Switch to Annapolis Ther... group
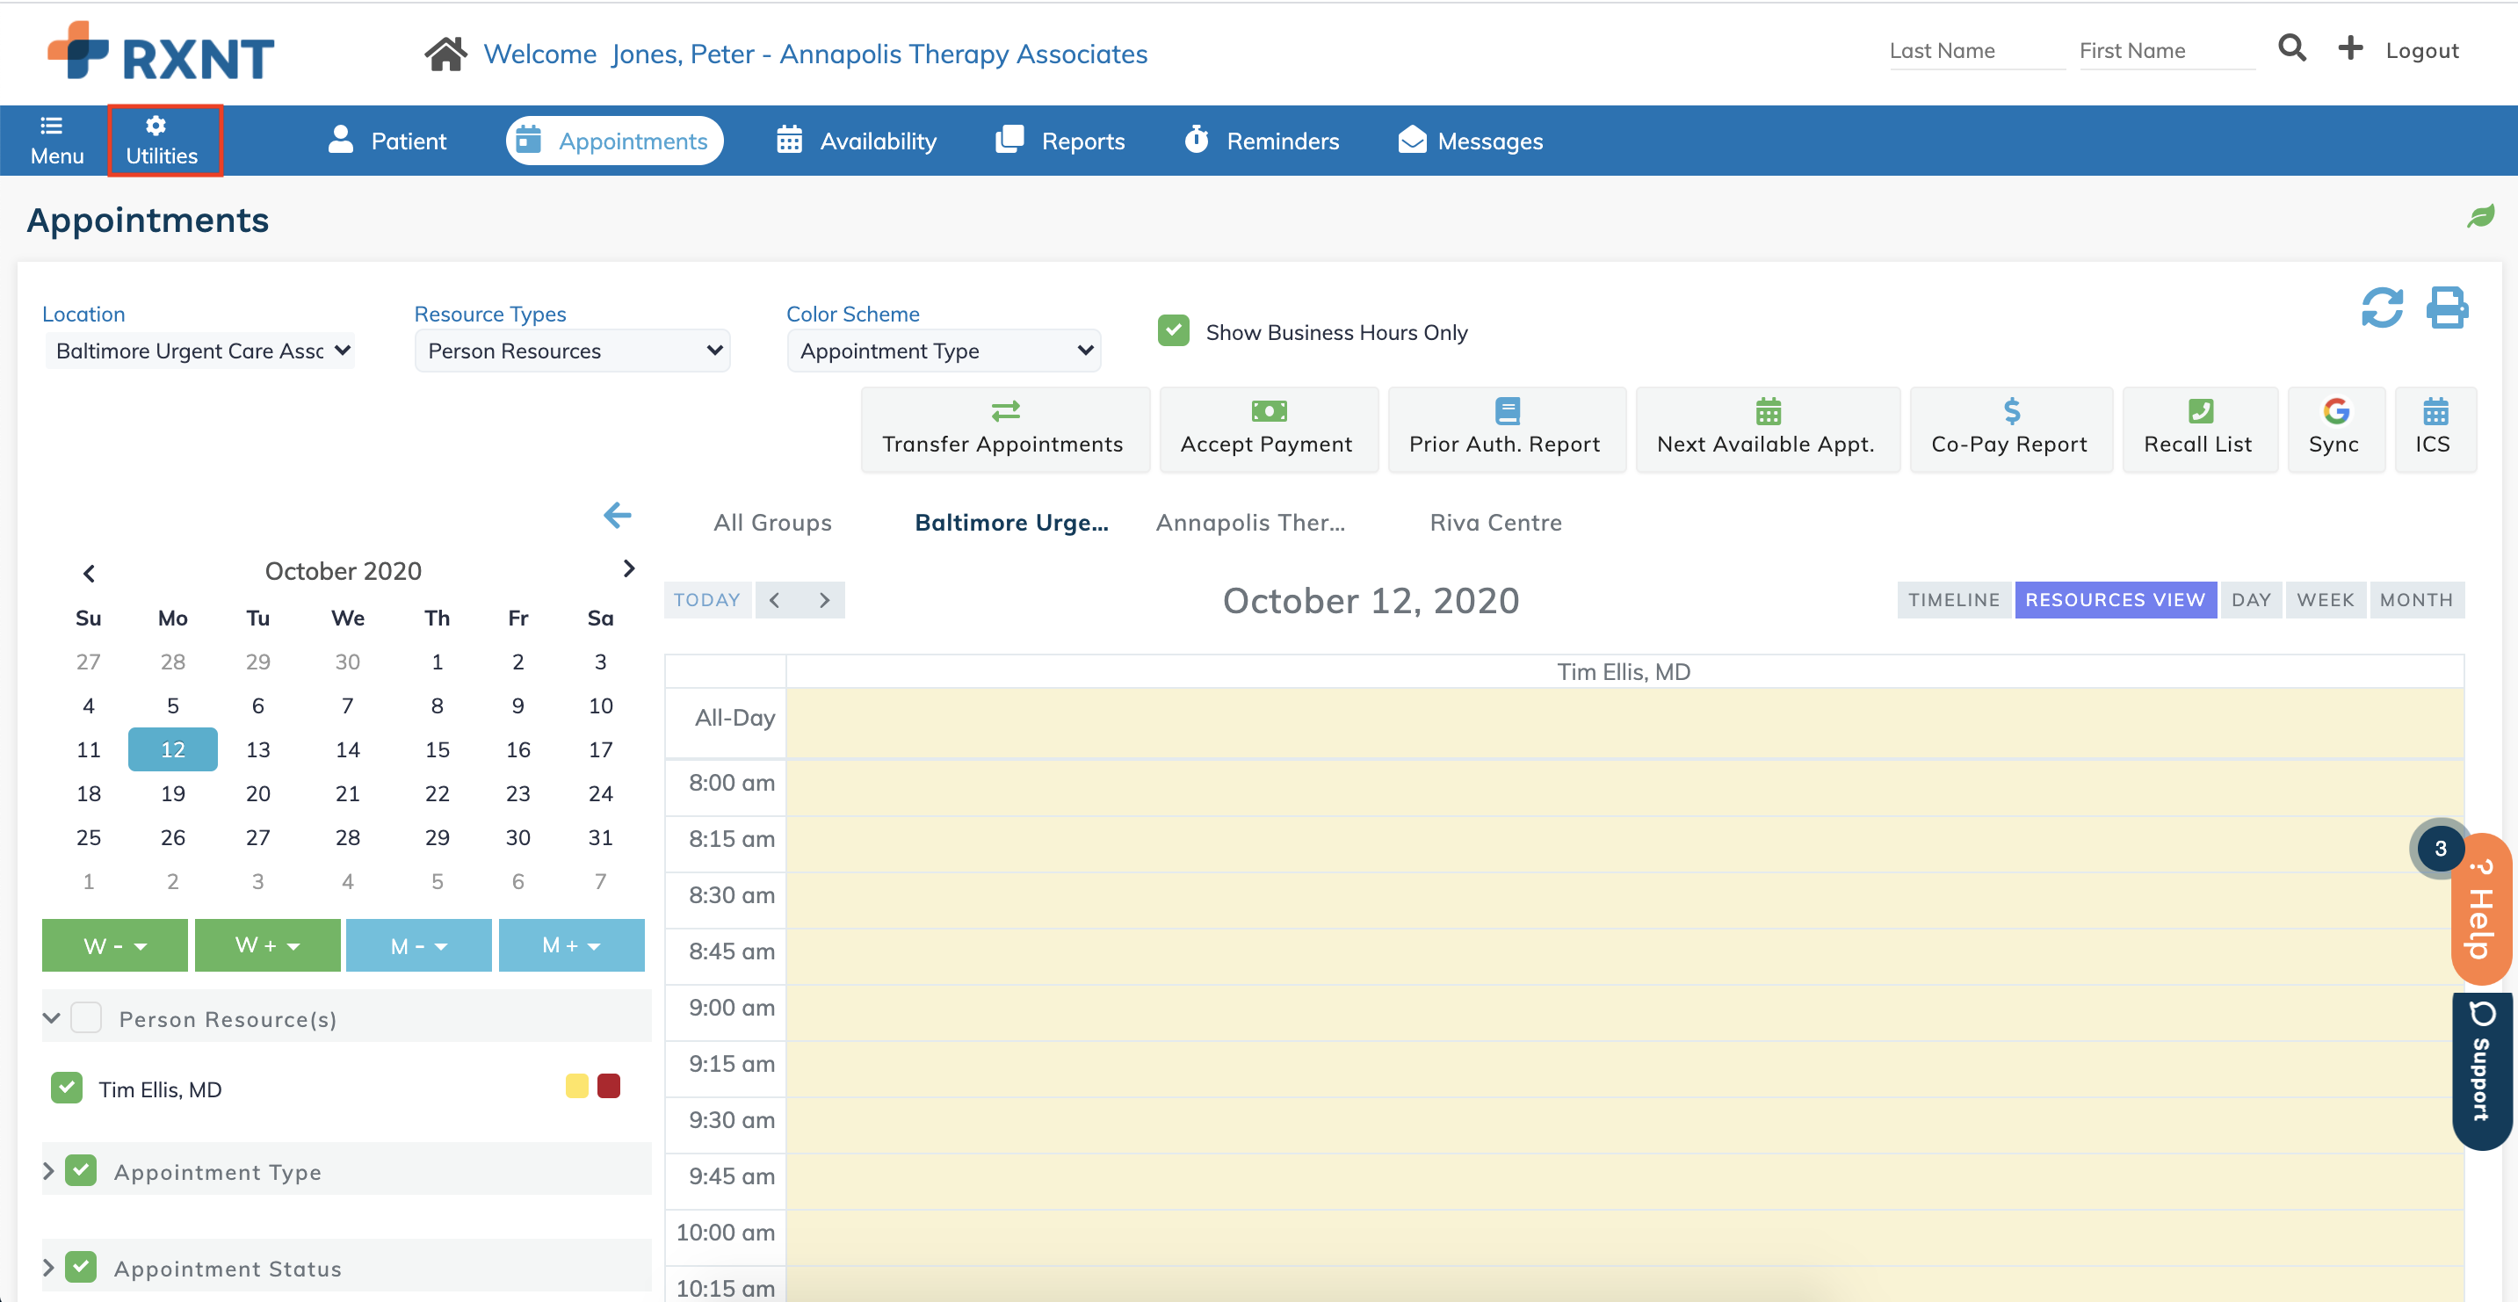The height and width of the screenshot is (1302, 2518). 1251,523
